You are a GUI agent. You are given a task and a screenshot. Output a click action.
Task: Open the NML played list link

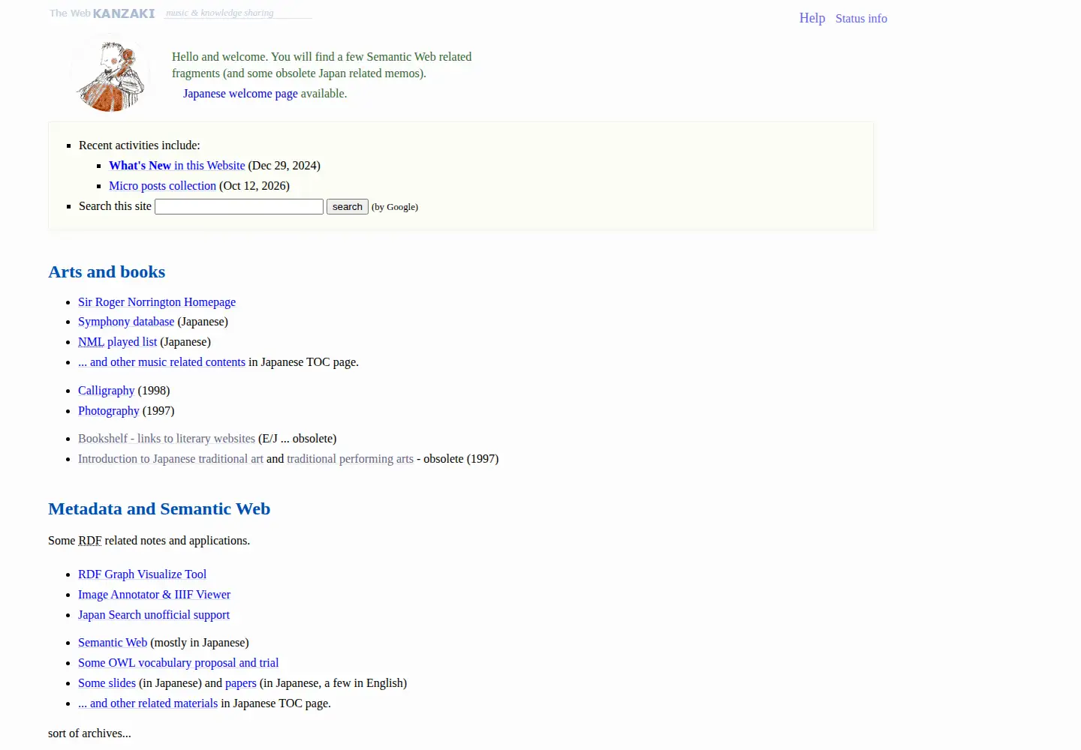[x=117, y=342]
